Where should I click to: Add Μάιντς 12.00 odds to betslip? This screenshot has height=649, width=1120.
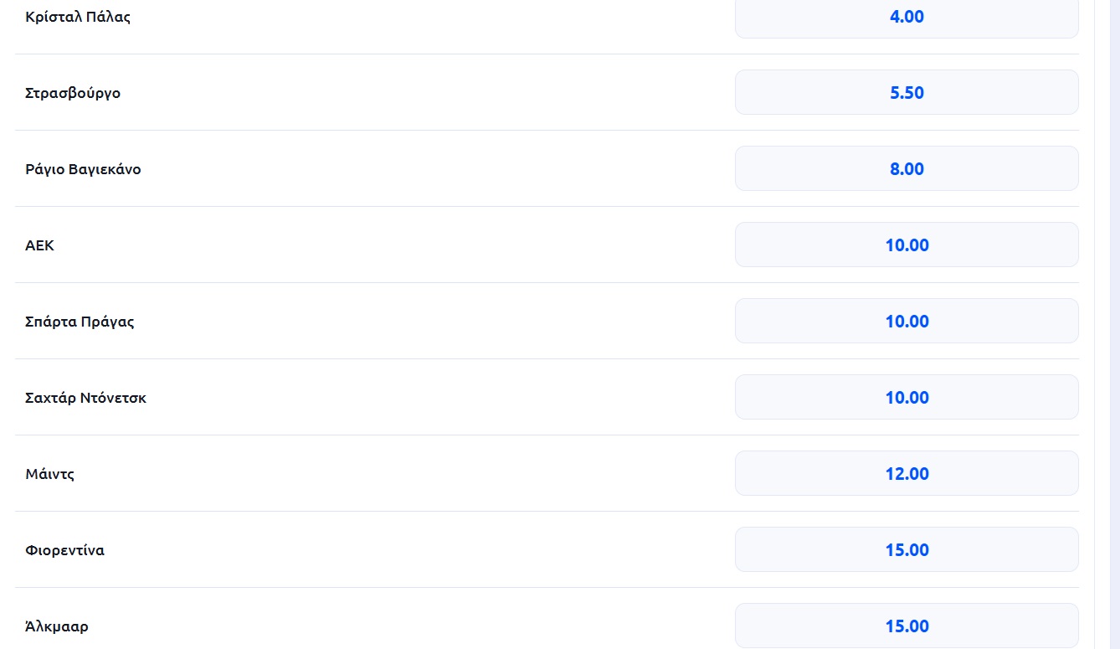tap(907, 473)
